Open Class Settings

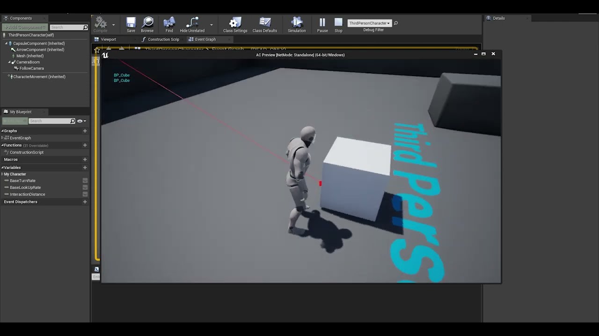[x=235, y=24]
